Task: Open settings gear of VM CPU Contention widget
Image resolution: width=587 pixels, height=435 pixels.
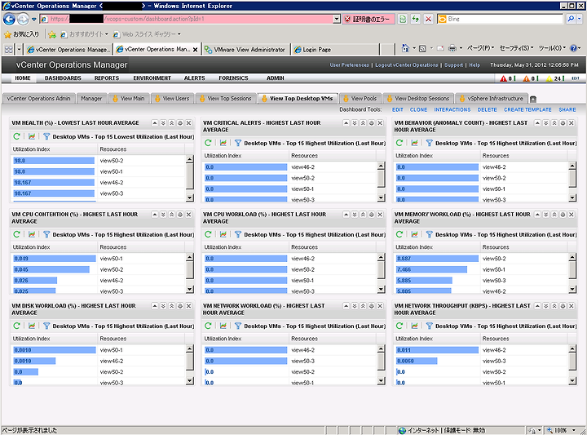Action: tap(180, 215)
